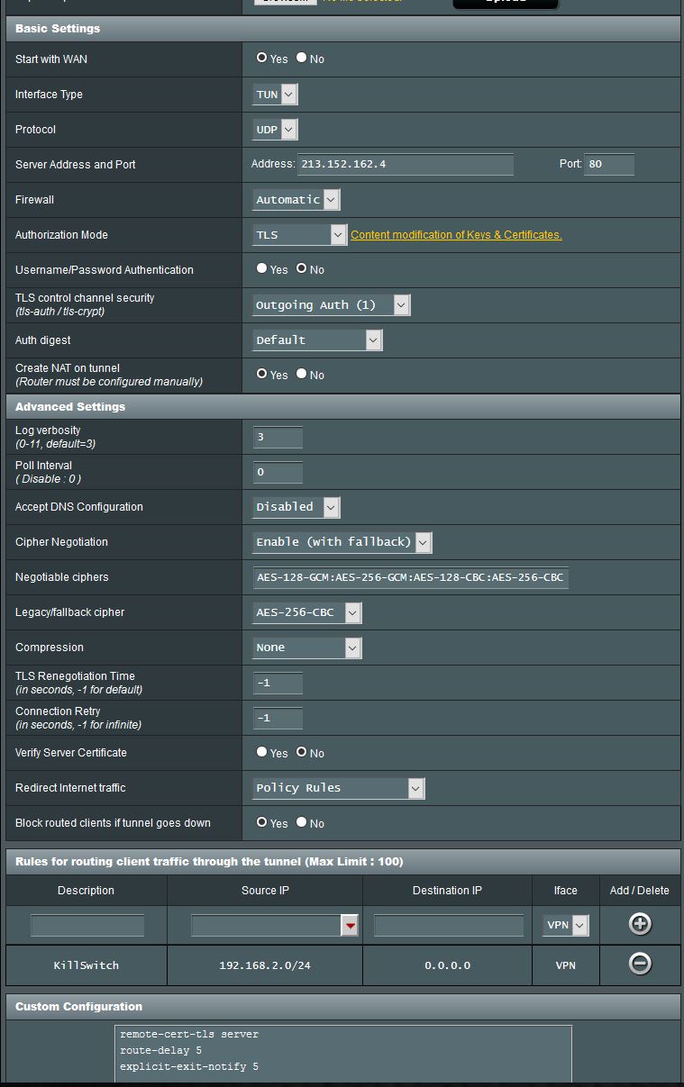Viewport: 684px width, 1087px height.
Task: Click the rule Description input field
Action: click(87, 926)
